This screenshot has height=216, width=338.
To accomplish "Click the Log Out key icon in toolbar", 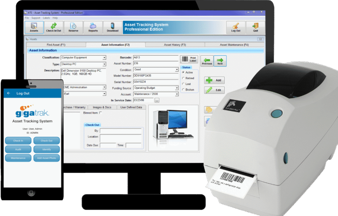I will point(236,27).
